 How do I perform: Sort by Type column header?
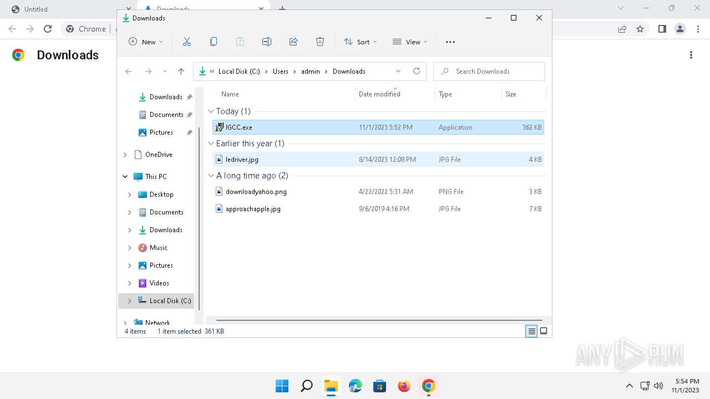click(445, 94)
